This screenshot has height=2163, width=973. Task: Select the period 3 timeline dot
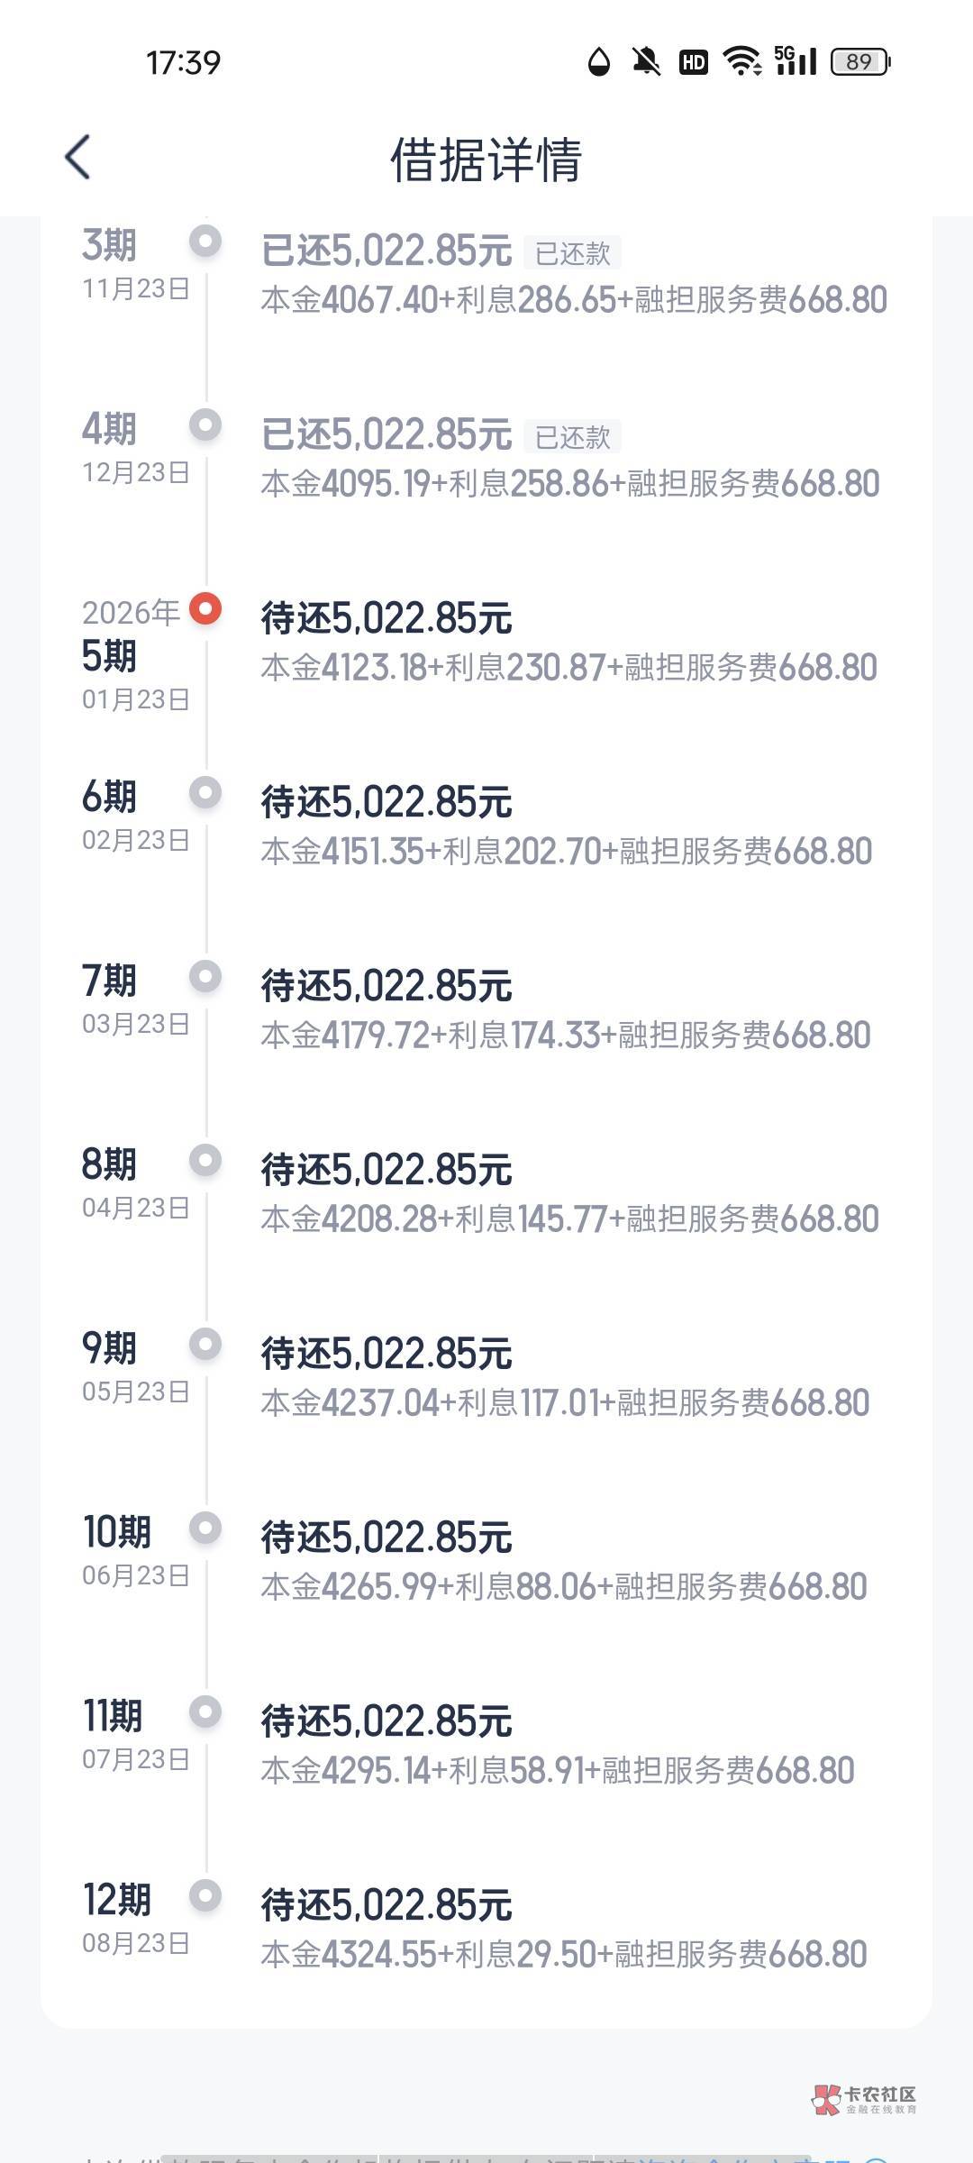205,242
